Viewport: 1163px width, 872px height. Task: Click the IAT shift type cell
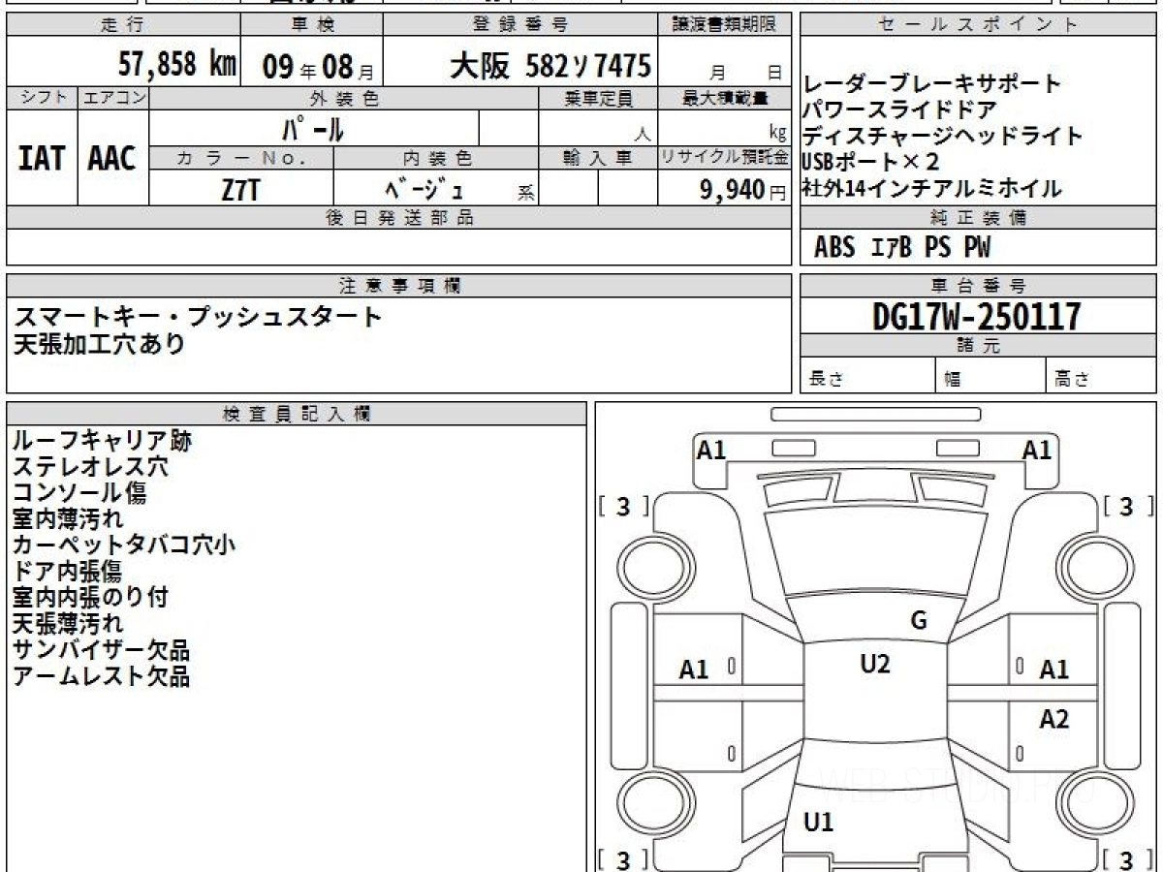coord(42,160)
